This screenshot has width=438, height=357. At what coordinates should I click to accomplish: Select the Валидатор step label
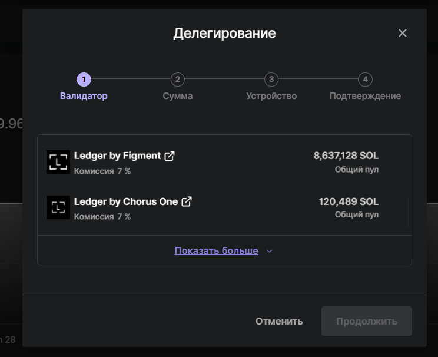pos(84,96)
